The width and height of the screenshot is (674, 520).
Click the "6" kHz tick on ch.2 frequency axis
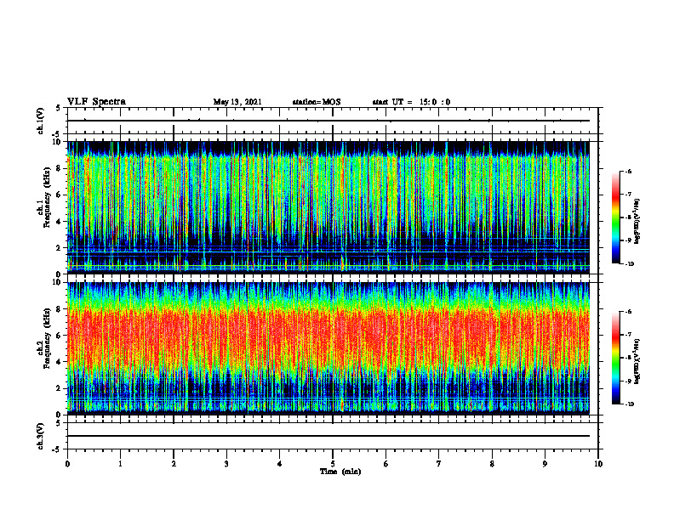coord(60,335)
